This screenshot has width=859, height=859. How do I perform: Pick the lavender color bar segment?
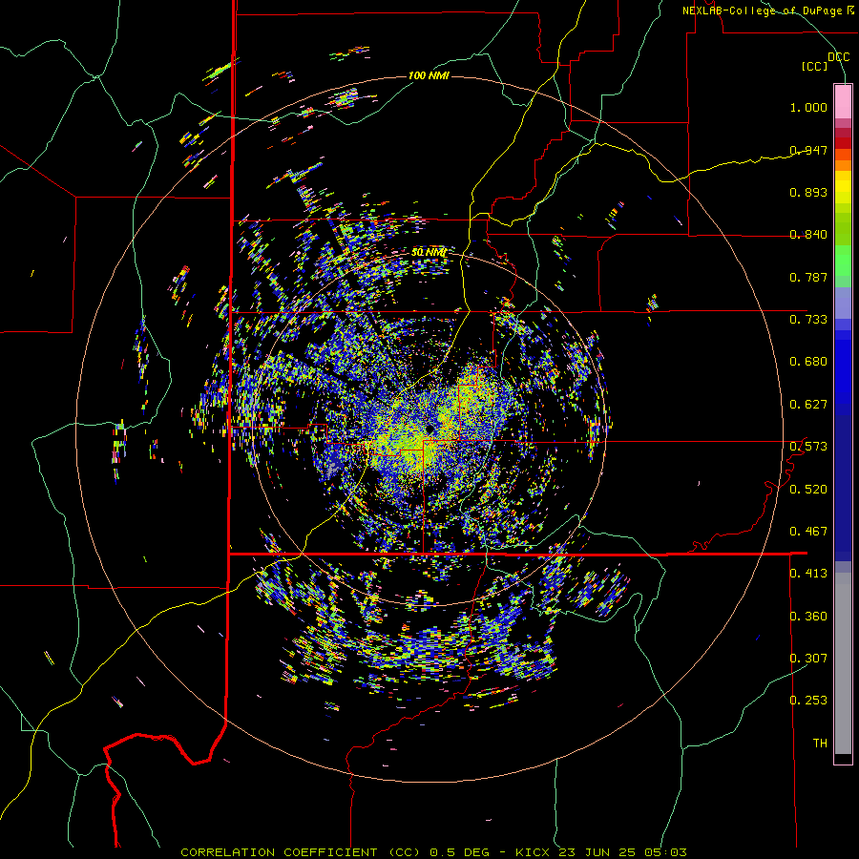pyautogui.click(x=843, y=303)
